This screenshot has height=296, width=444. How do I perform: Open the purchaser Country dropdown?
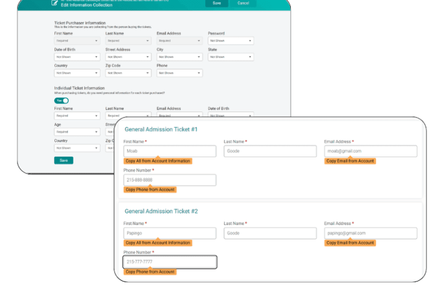77,73
